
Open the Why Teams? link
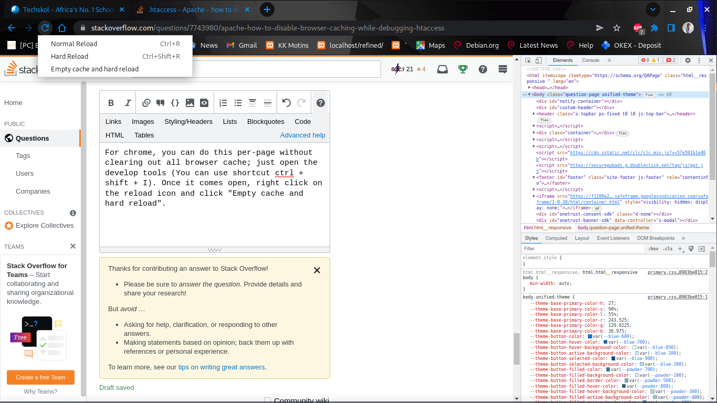click(x=40, y=391)
